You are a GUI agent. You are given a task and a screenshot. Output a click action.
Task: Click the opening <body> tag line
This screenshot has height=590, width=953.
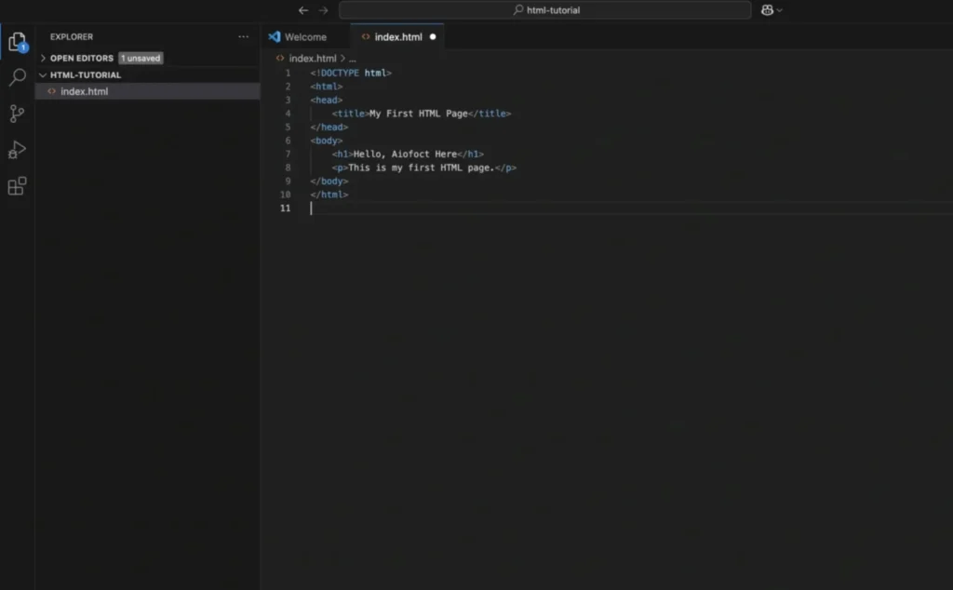(x=327, y=141)
